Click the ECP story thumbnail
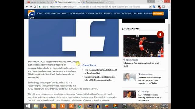195x109 pixels. (130, 94)
